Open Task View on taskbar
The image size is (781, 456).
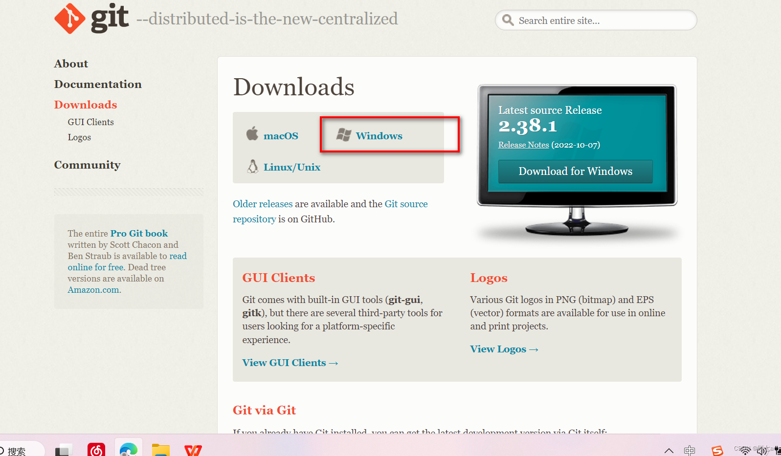(x=64, y=450)
